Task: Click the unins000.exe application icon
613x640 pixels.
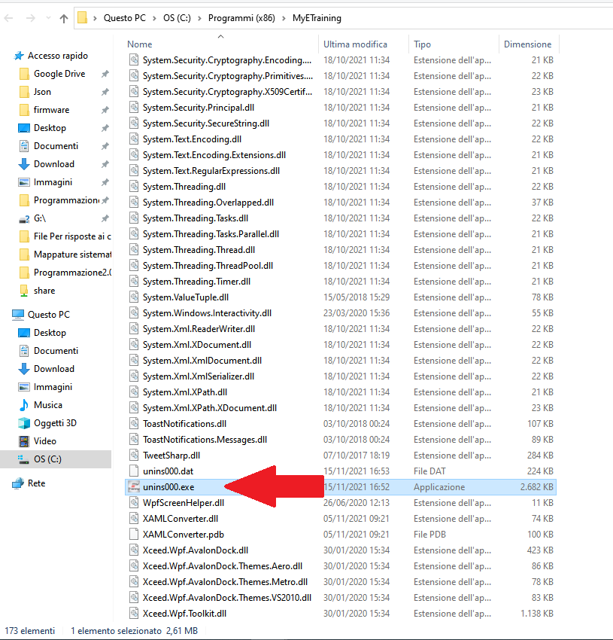Action: click(134, 487)
